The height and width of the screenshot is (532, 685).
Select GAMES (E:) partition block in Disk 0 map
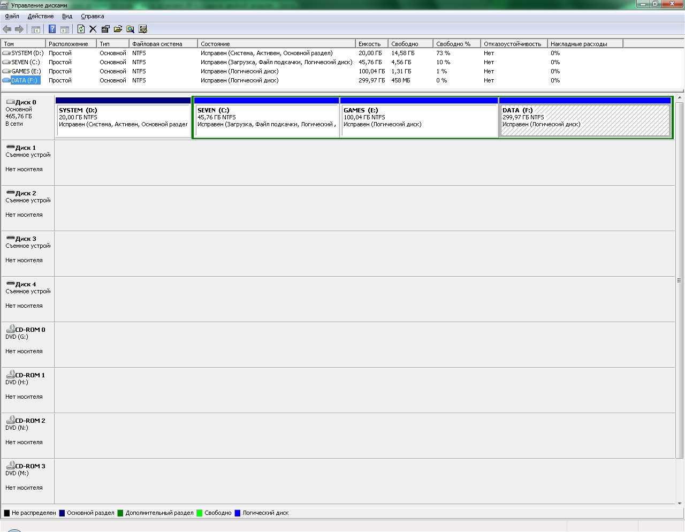tap(420, 117)
